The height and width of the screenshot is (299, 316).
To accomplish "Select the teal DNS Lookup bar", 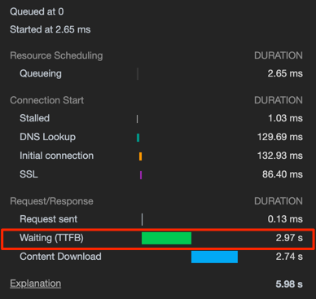I will point(138,138).
